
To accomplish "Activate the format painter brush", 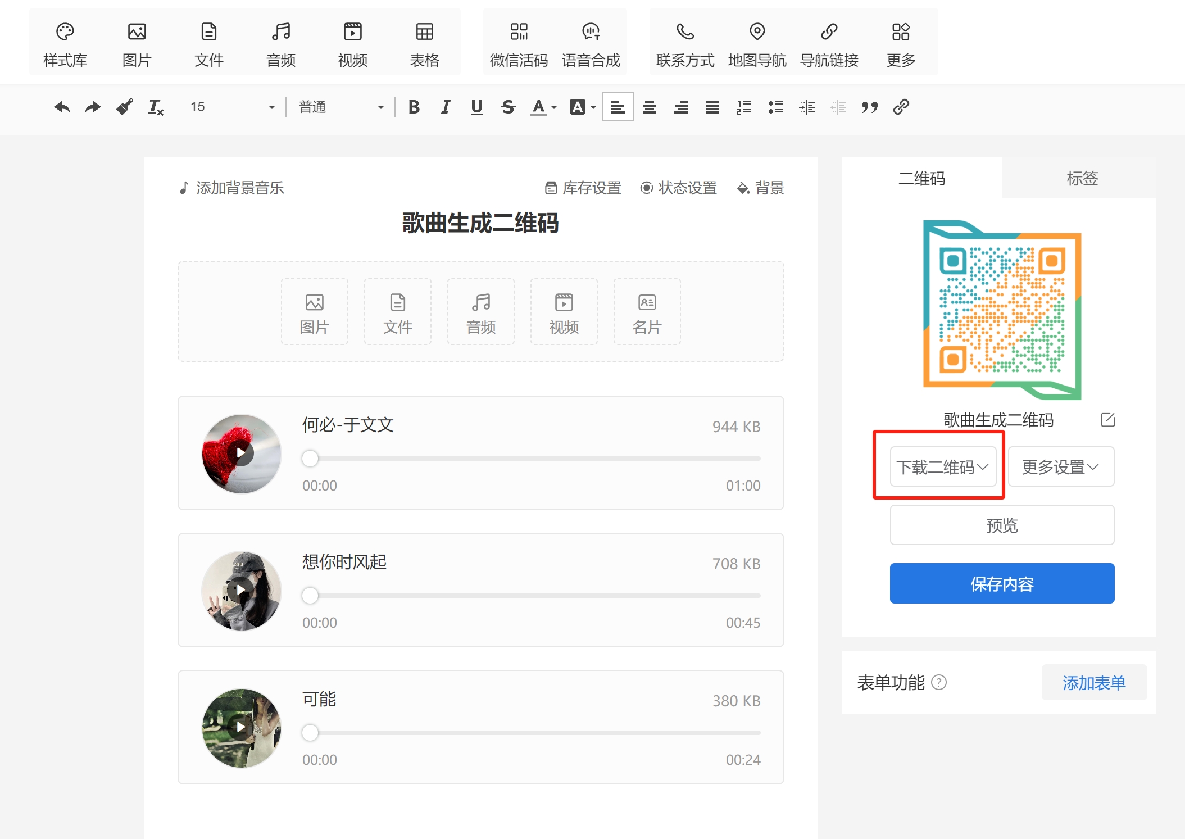I will 125,107.
